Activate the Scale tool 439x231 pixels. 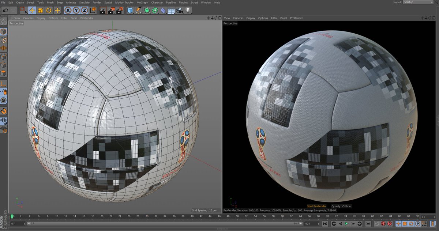click(x=41, y=10)
